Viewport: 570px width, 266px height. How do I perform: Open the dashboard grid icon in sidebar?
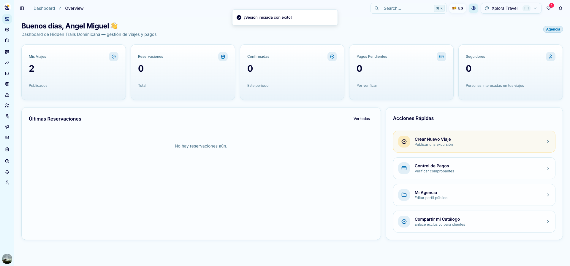(7, 19)
